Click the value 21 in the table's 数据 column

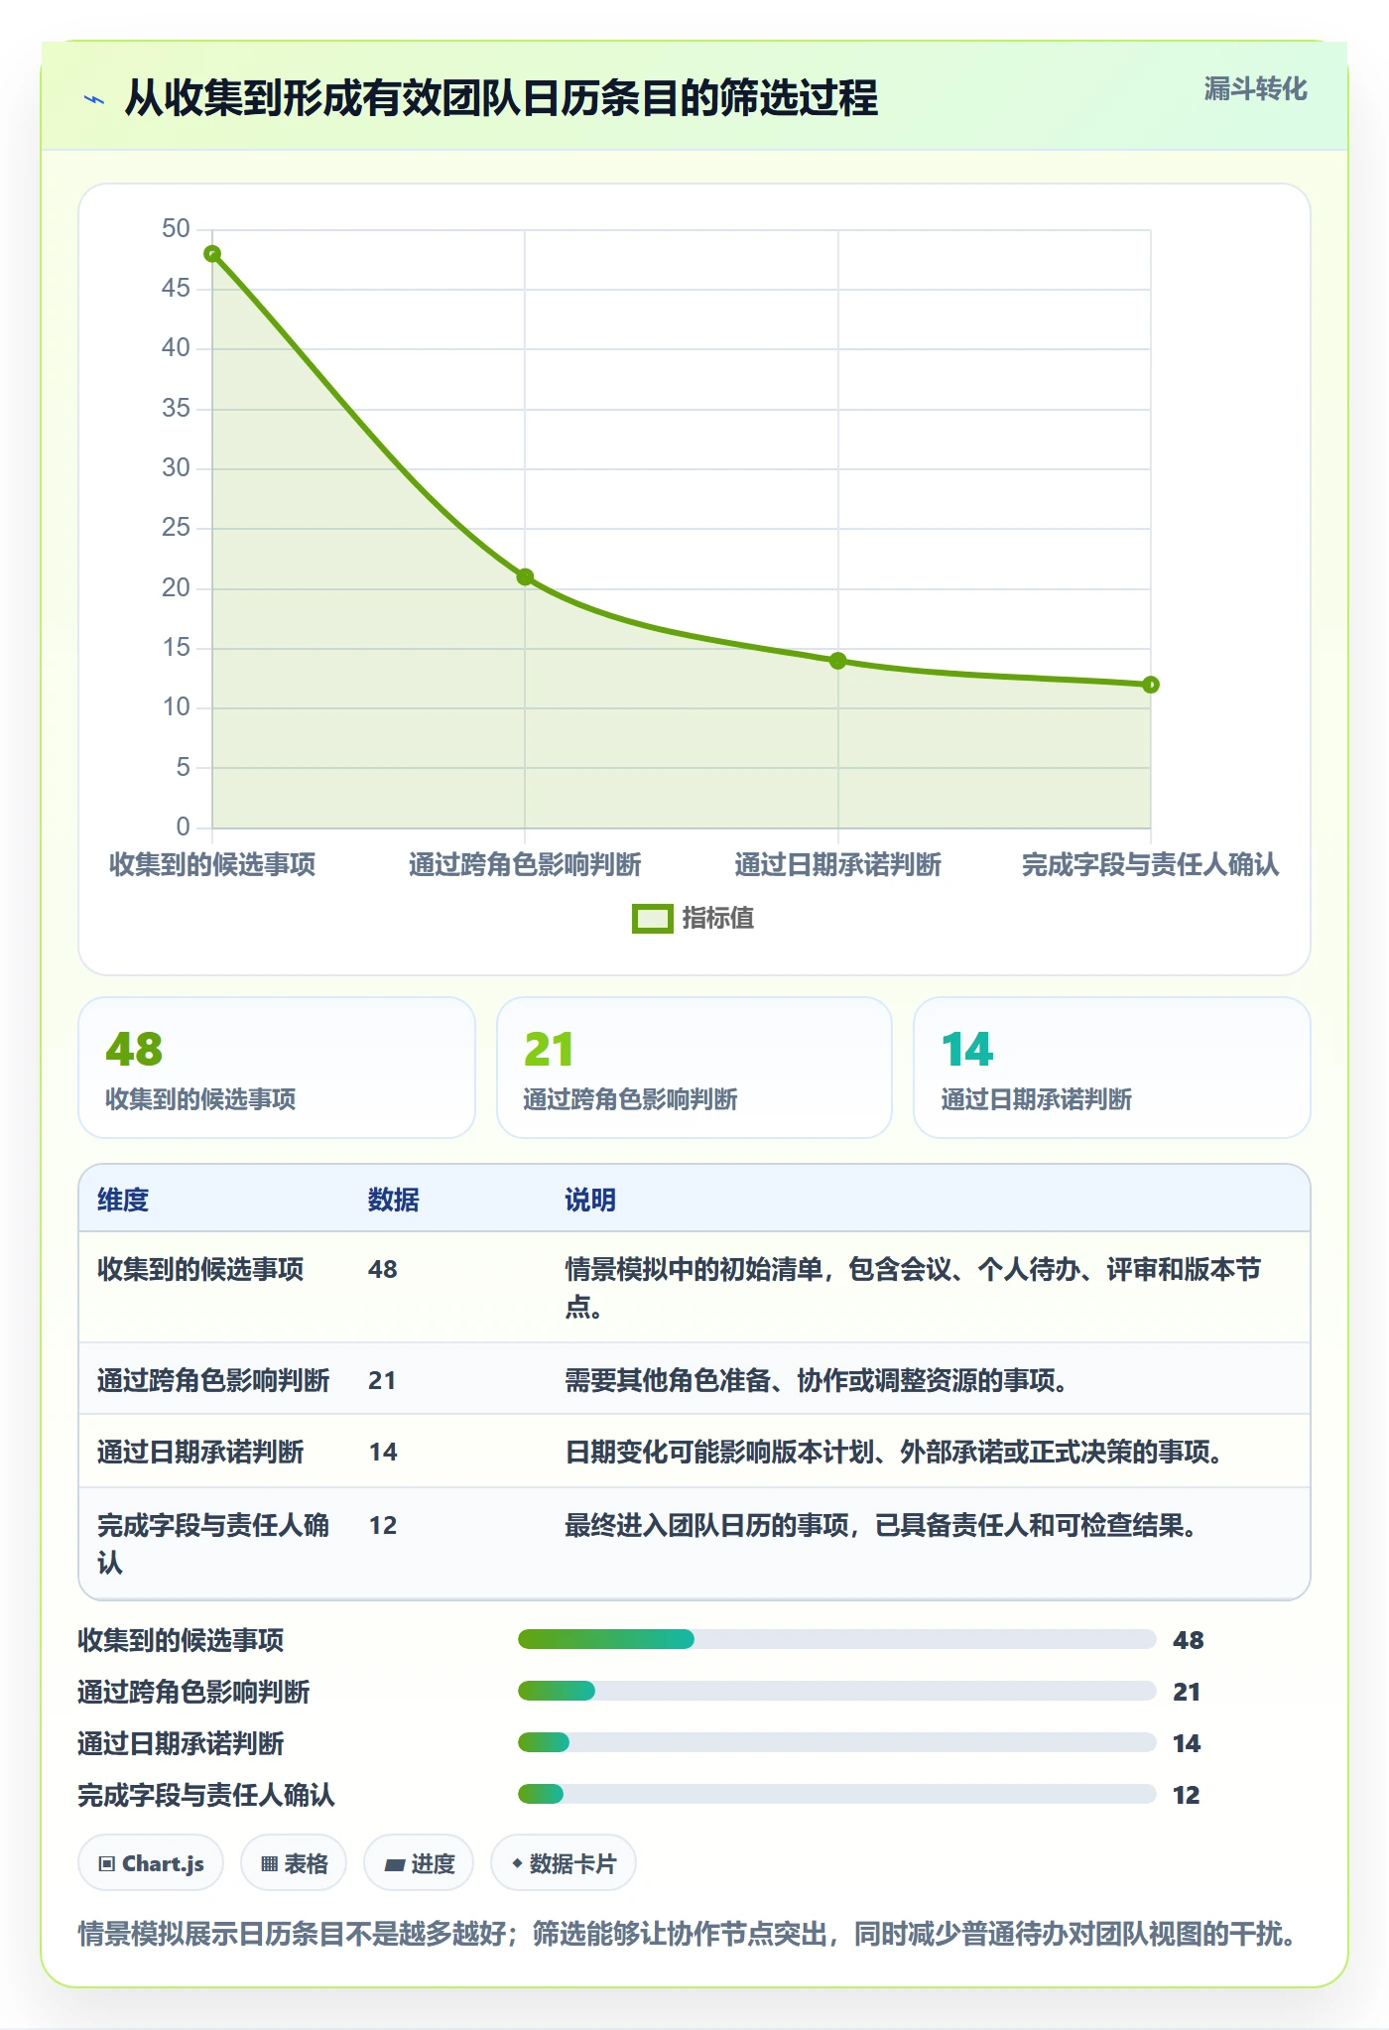tap(382, 1380)
